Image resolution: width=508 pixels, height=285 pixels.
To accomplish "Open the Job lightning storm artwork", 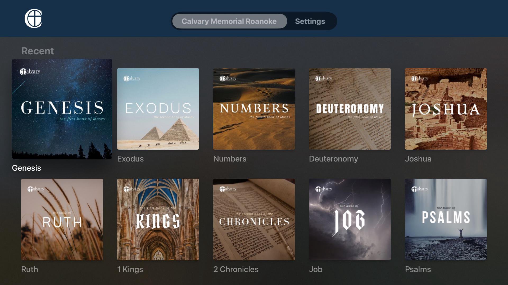I will 350,219.
